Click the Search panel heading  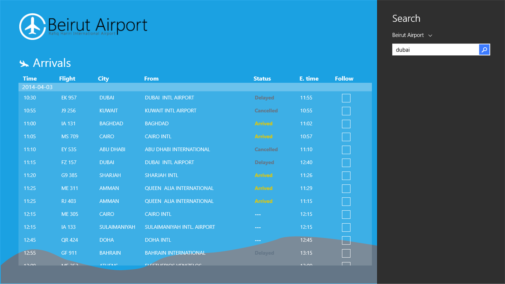[x=406, y=19]
